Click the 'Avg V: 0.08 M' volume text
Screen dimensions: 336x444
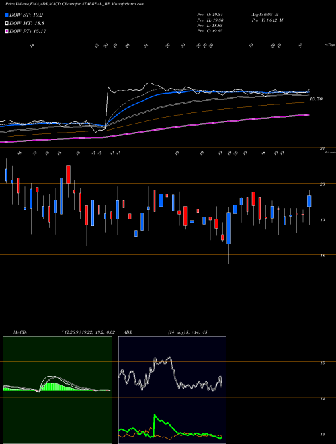[265, 15]
